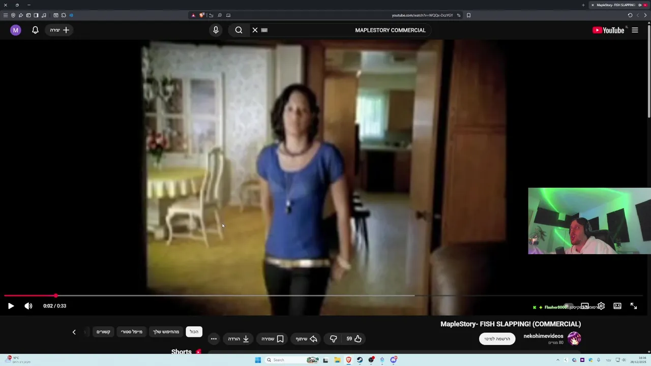Switch the player to theater mode
Screen dimensions: 651x366
(617, 306)
